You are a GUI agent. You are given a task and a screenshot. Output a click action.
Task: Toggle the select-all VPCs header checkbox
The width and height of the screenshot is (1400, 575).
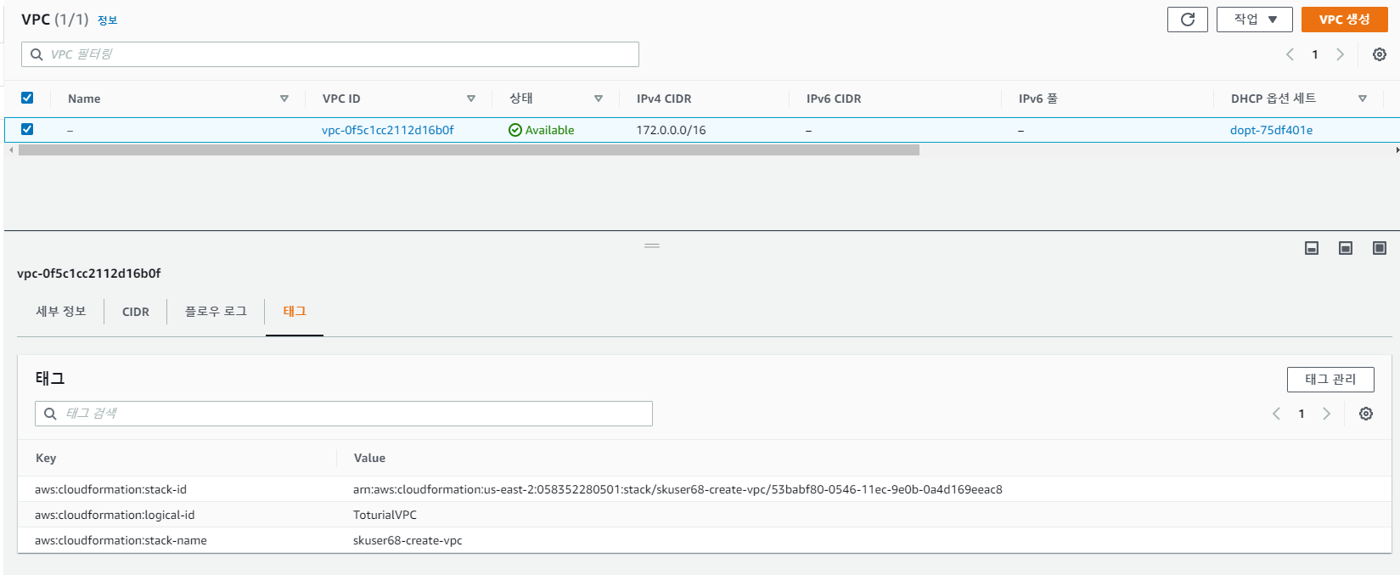(x=27, y=98)
